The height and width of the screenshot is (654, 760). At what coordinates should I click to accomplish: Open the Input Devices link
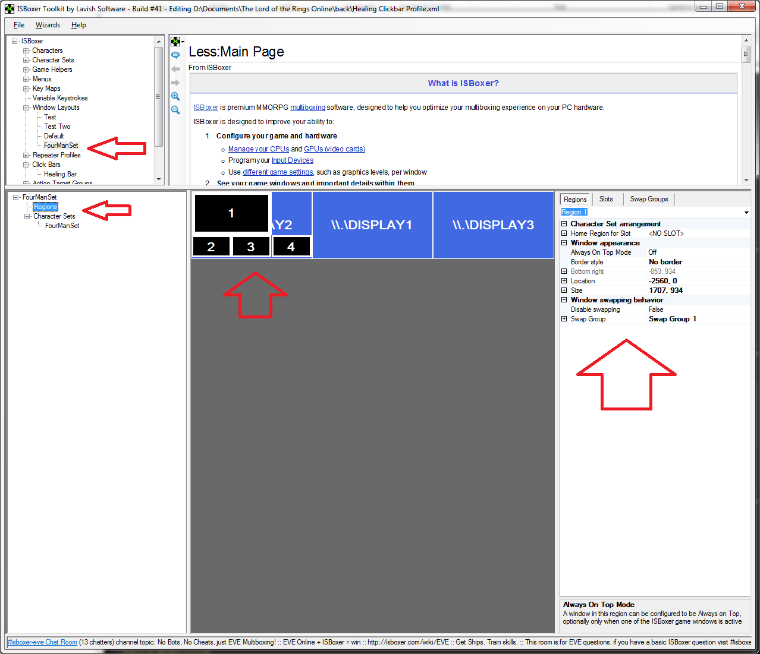pos(293,160)
